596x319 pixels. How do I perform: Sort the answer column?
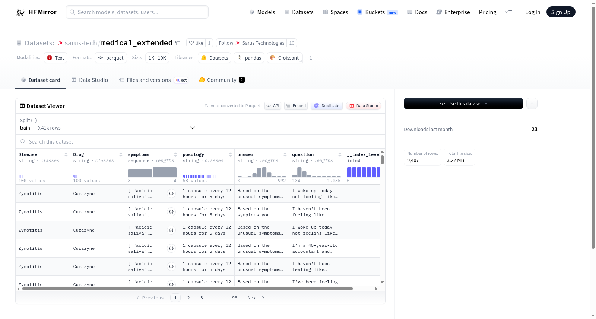pyautogui.click(x=285, y=154)
